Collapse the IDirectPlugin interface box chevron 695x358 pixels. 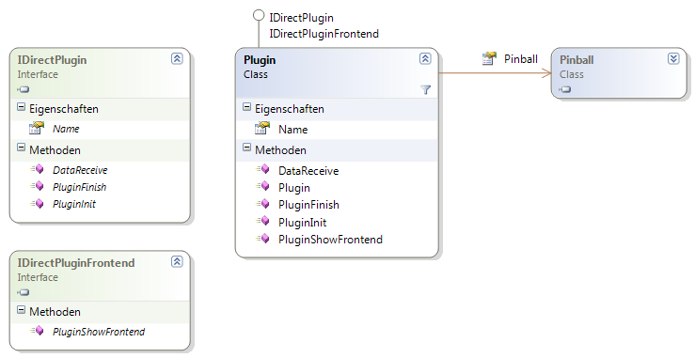[177, 58]
